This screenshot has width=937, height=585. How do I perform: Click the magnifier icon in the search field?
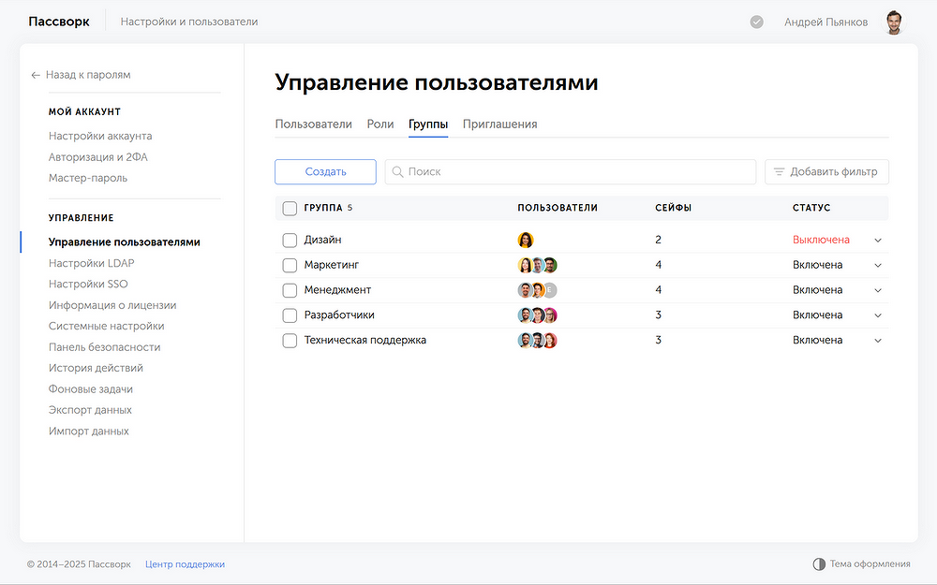(397, 172)
